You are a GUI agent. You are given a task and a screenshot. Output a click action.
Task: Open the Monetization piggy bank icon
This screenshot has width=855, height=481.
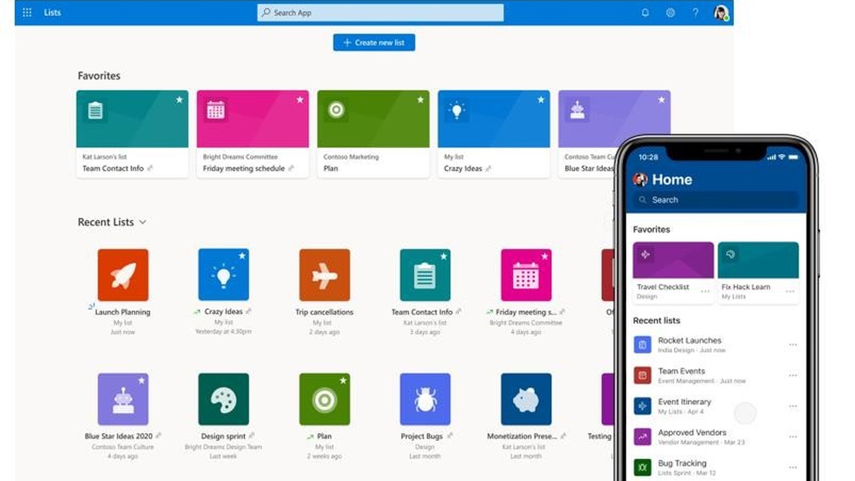(x=526, y=399)
